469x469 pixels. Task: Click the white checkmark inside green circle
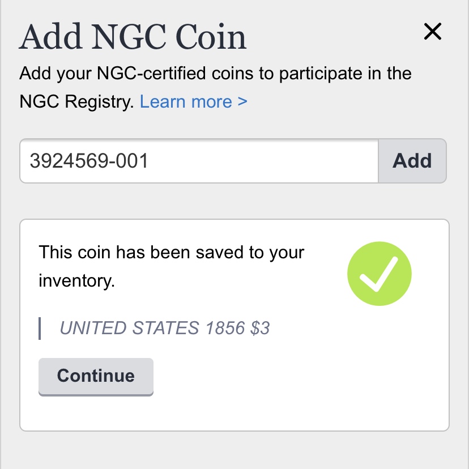[x=379, y=274]
